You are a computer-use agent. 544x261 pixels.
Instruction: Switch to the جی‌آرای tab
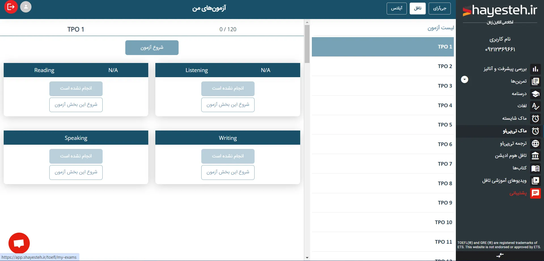(x=440, y=9)
